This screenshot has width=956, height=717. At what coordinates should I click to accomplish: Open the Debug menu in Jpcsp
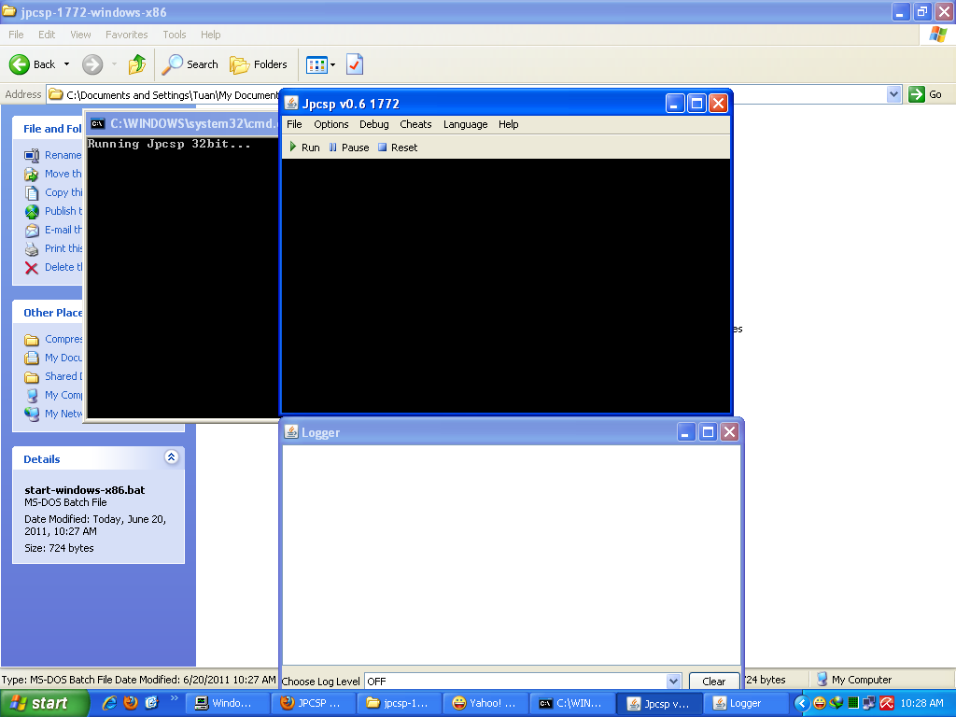[373, 124]
